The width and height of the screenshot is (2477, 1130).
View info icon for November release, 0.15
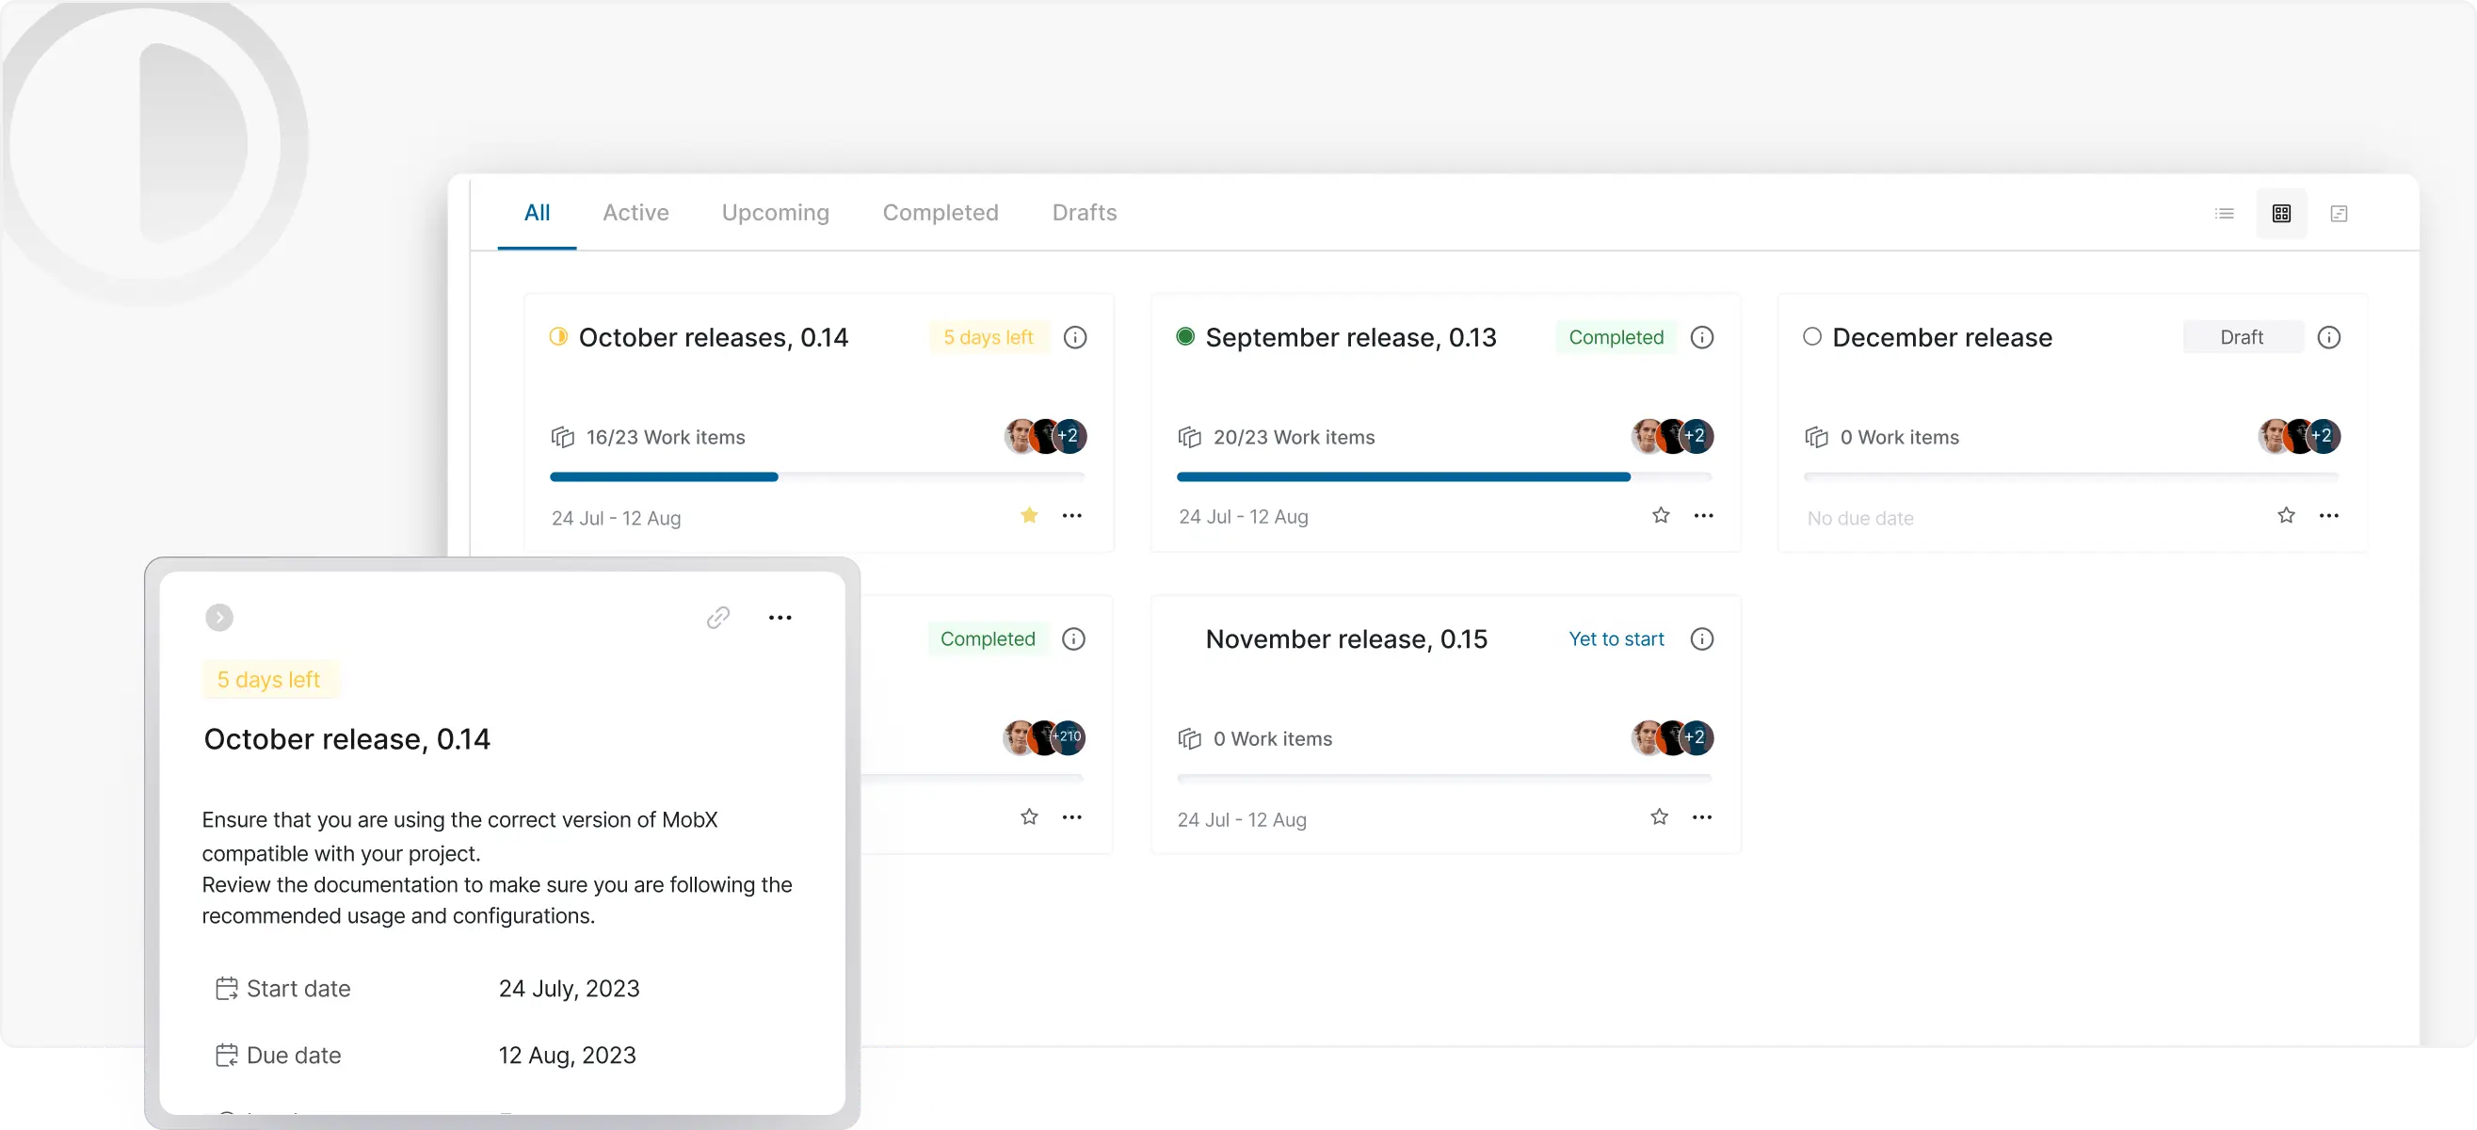click(x=1702, y=639)
